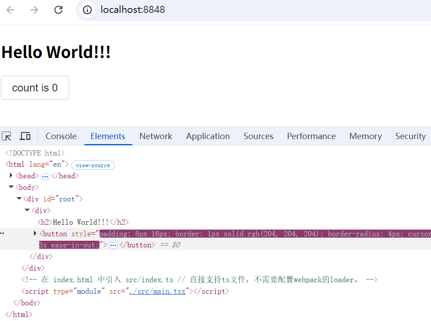Expand the button element node

pos(35,233)
